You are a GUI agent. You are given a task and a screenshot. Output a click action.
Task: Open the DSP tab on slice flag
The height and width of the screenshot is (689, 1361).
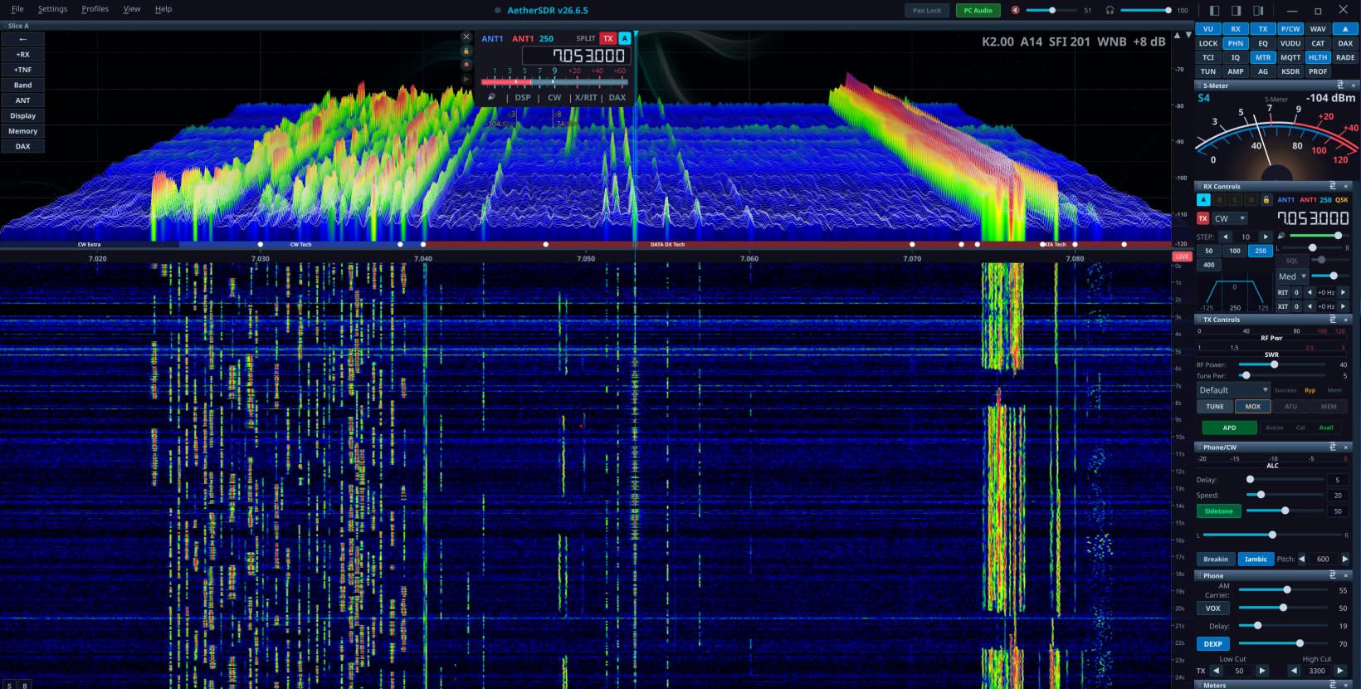(523, 97)
